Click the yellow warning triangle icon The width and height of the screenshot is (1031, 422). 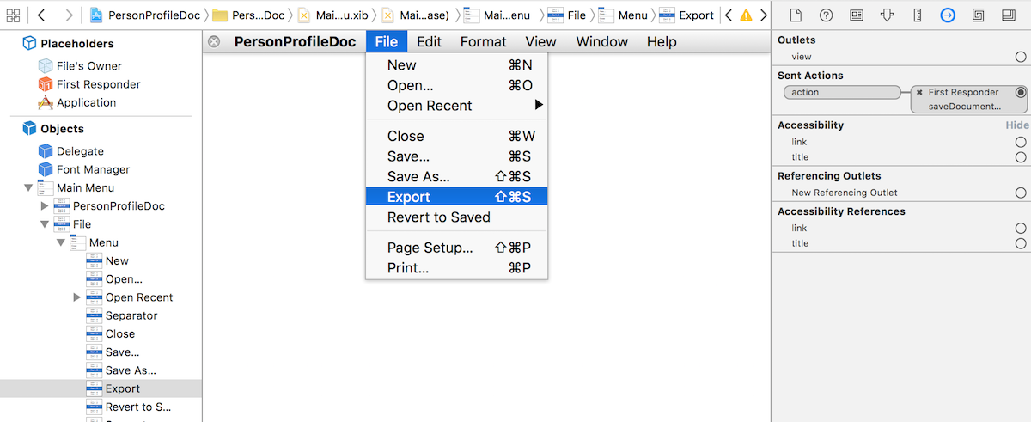[x=746, y=15]
